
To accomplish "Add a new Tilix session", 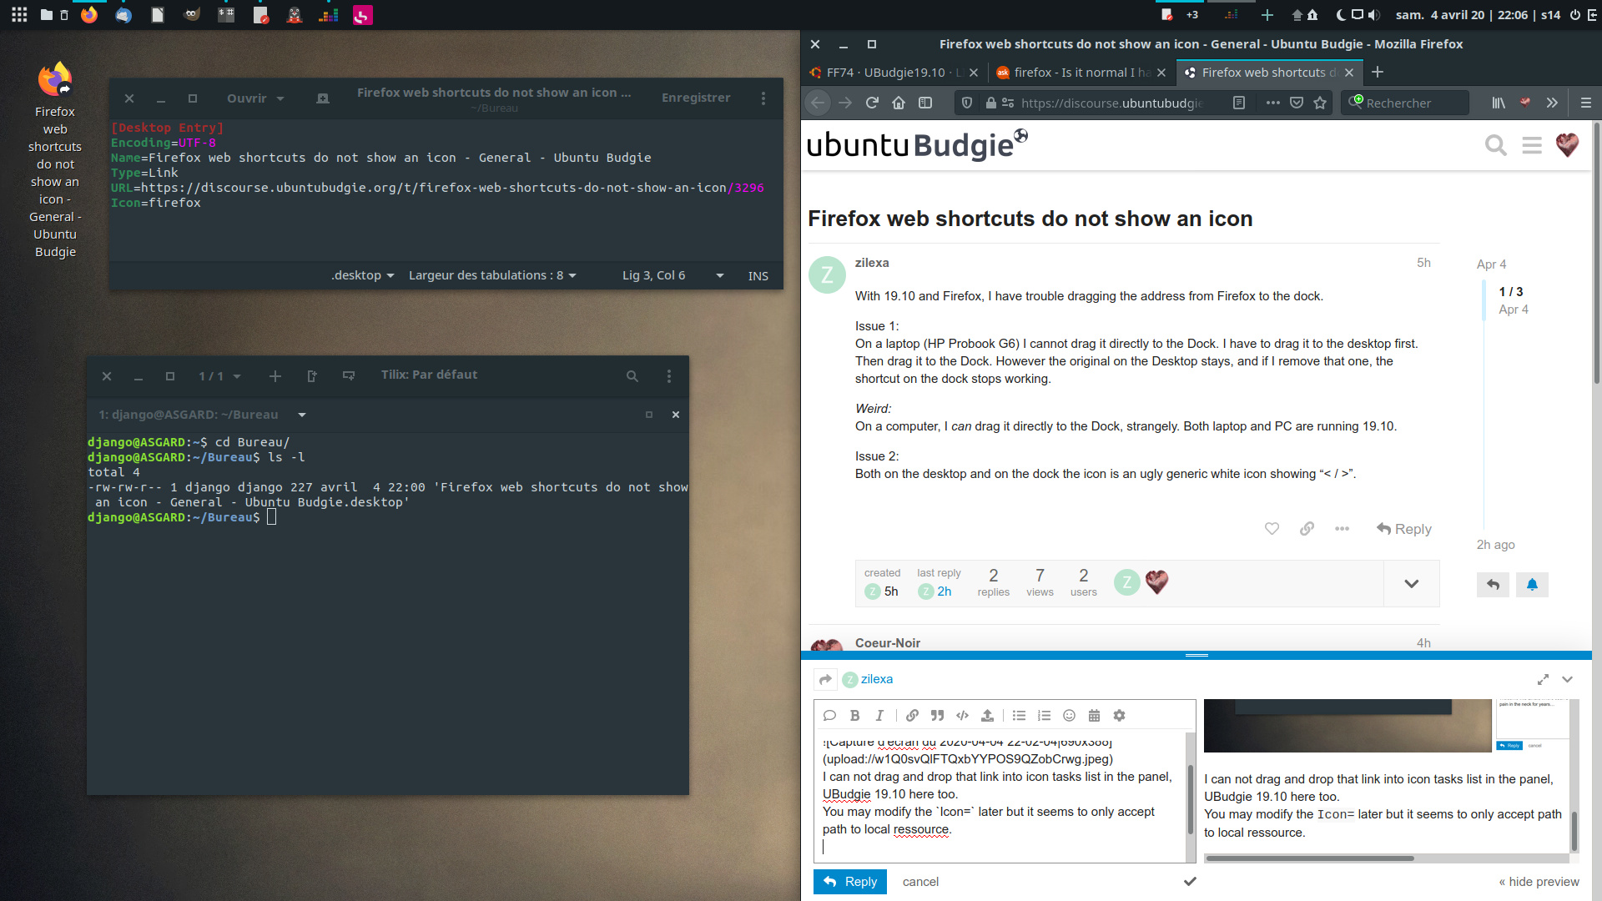I will [275, 376].
